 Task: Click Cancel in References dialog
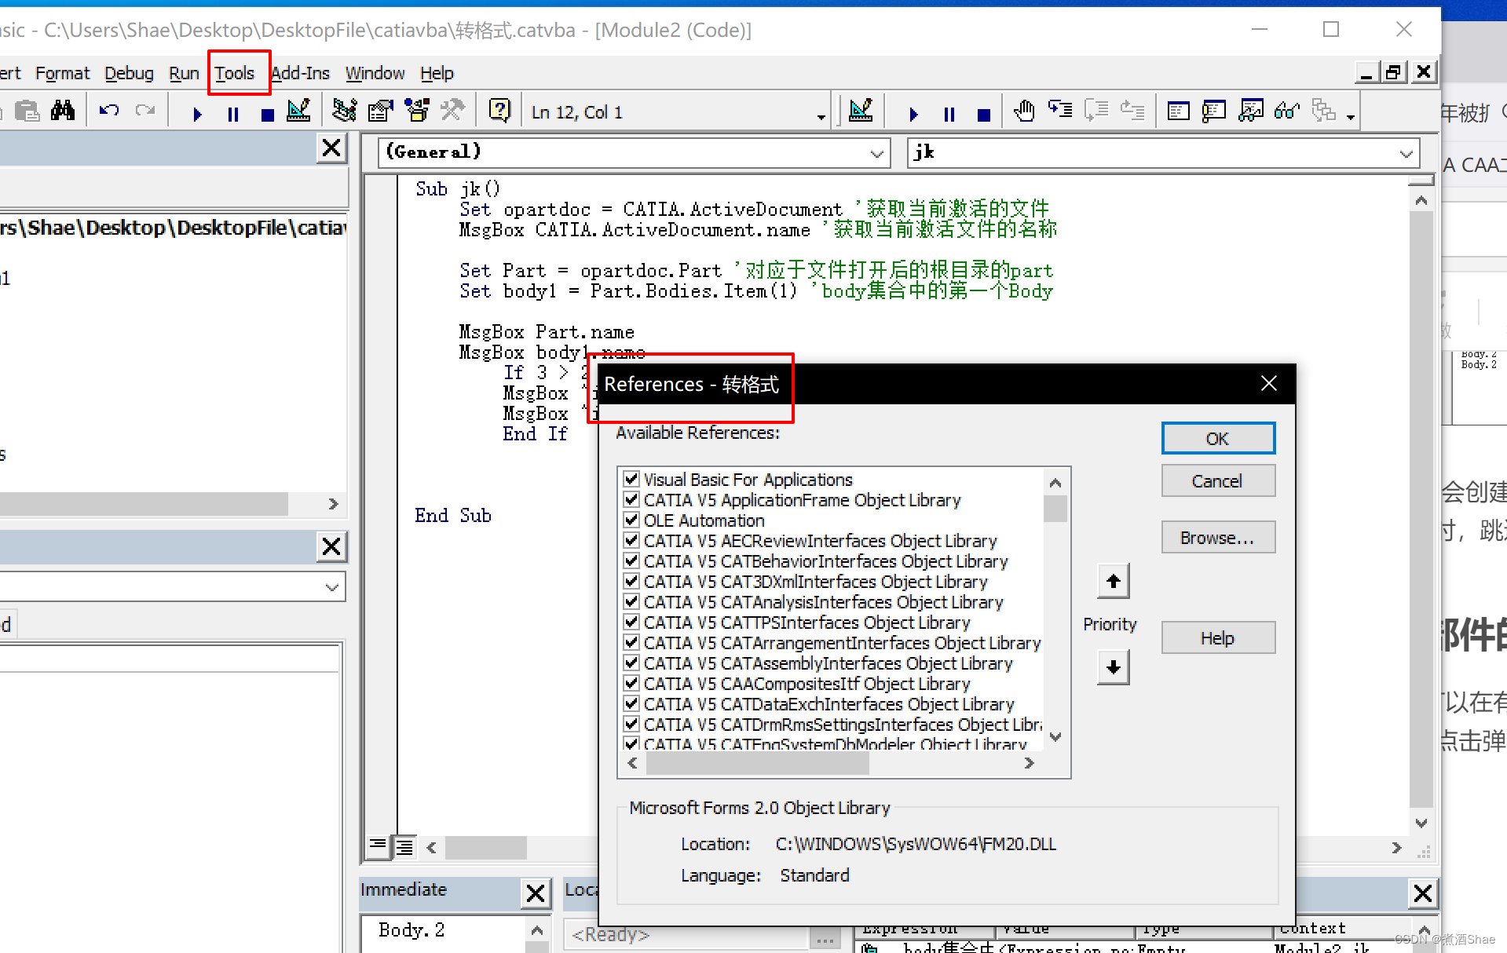(1218, 480)
